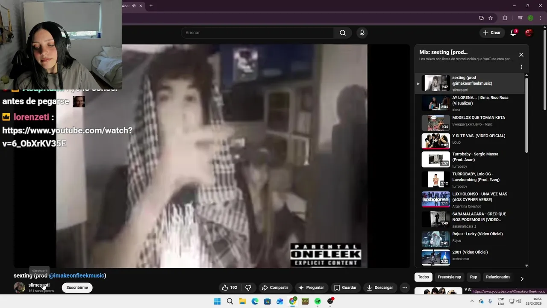
Task: Activate voice search microphone on YouTube
Action: [x=362, y=33]
